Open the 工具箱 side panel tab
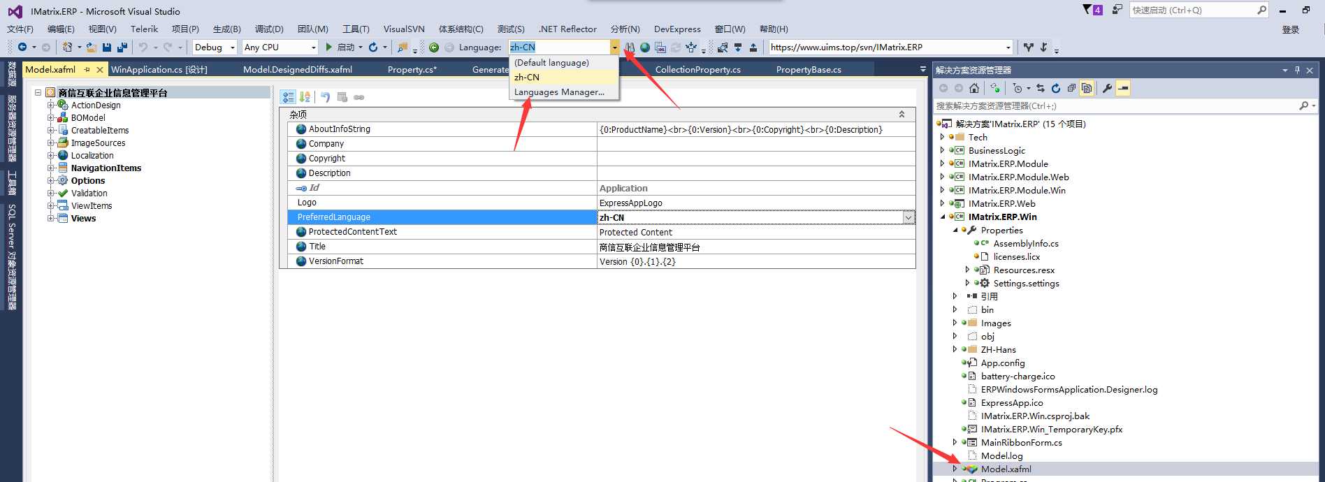Image resolution: width=1325 pixels, height=482 pixels. click(11, 182)
